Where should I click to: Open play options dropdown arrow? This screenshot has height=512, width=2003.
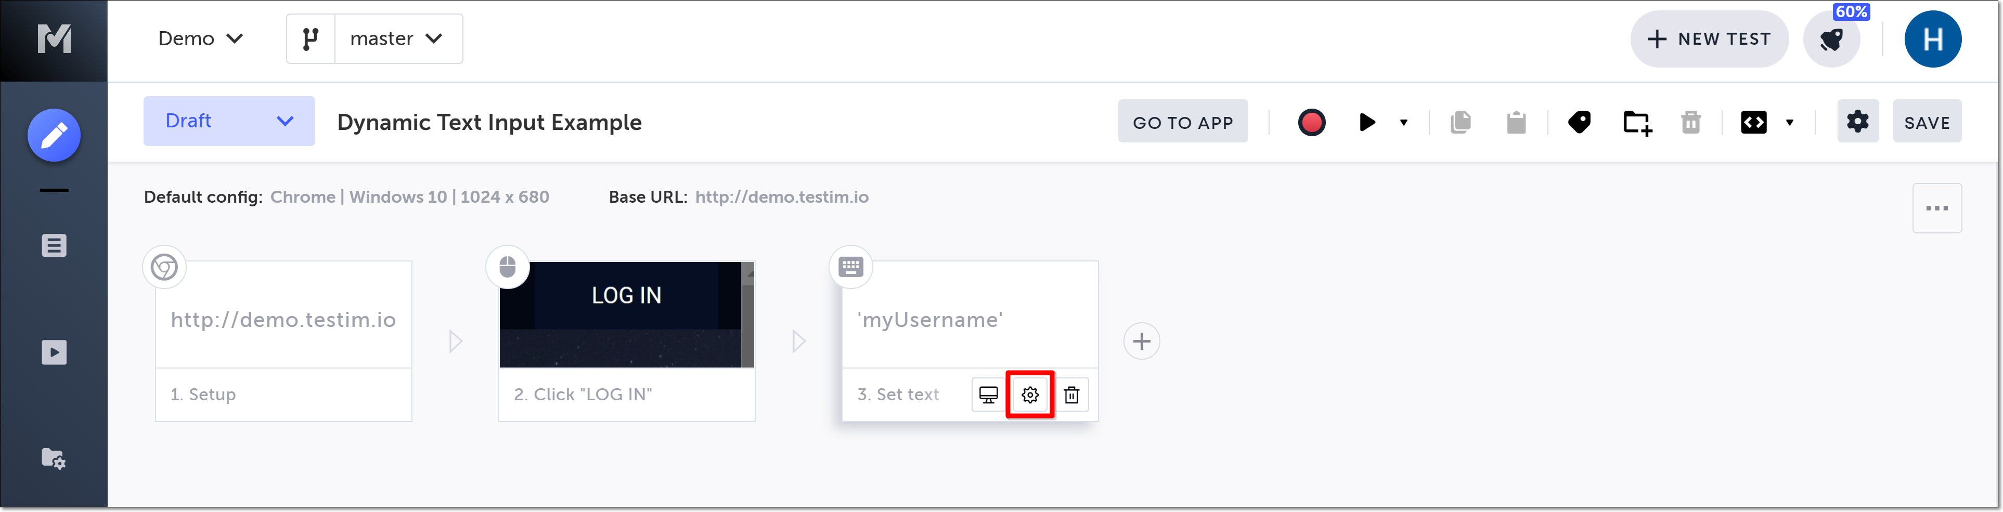[x=1403, y=122]
